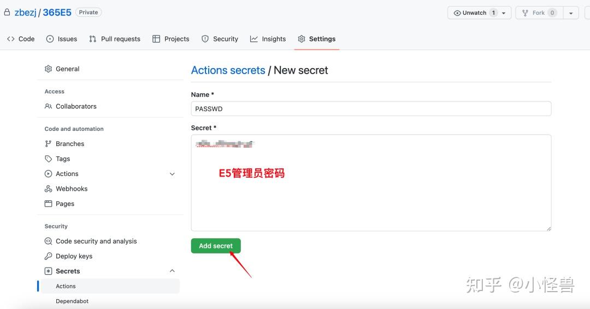Click the Secrets asterisk icon

pyautogui.click(x=48, y=271)
